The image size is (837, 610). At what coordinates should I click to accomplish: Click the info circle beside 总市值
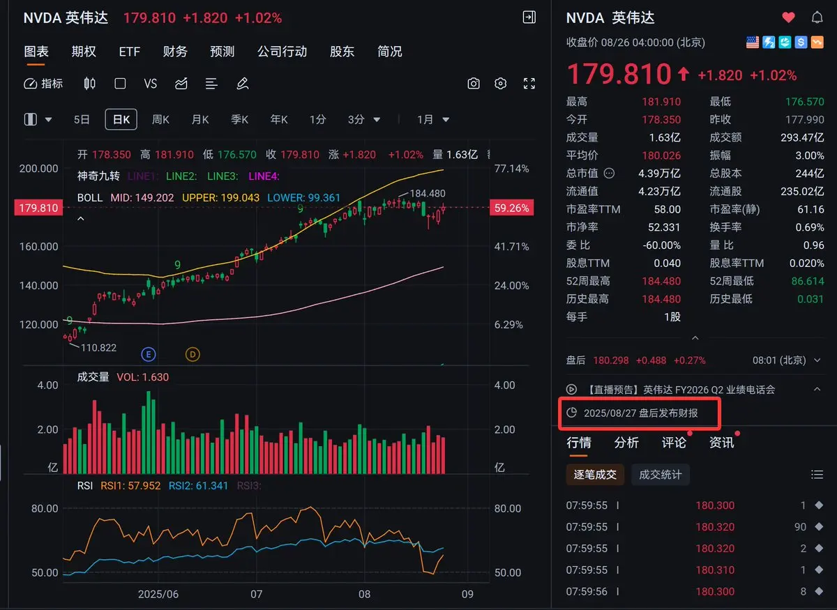(x=609, y=173)
